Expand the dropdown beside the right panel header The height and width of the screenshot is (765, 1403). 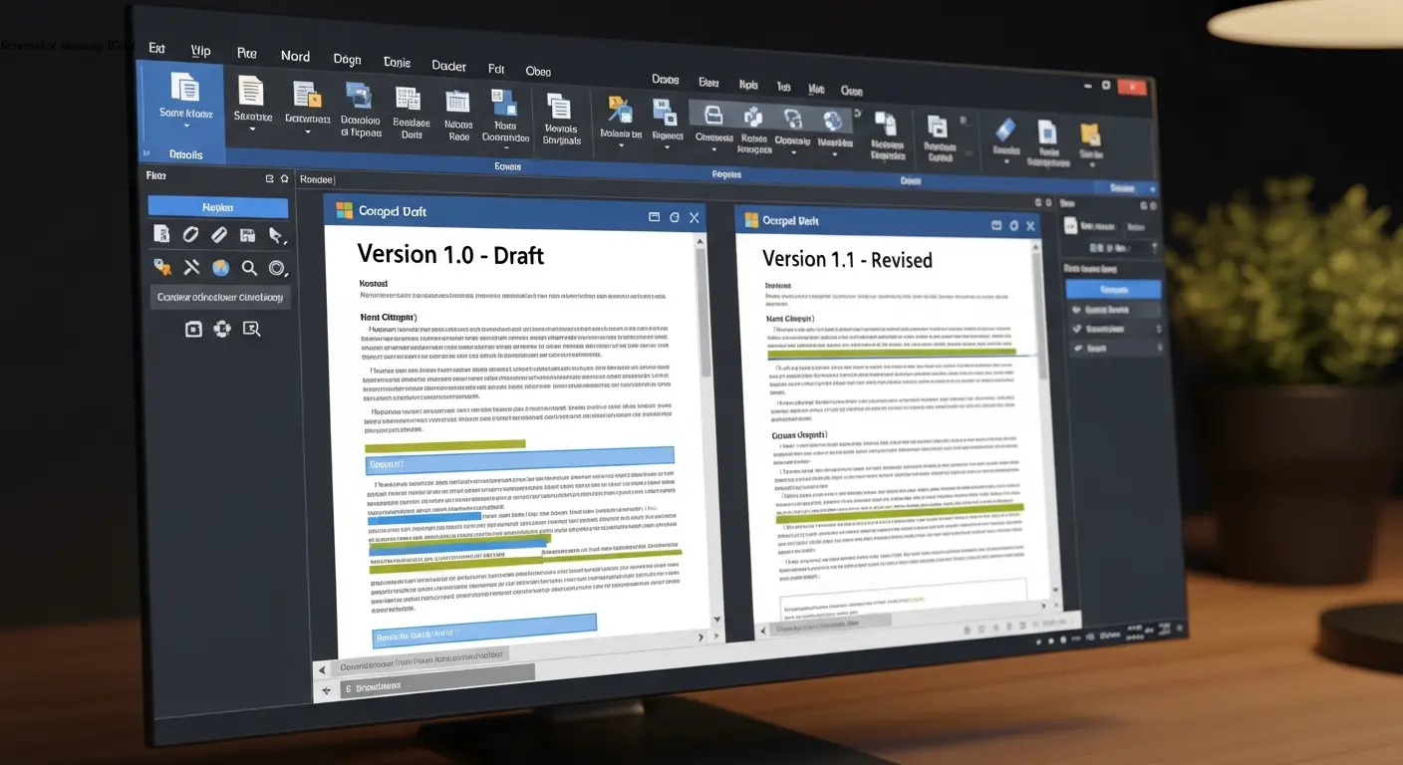[1153, 189]
